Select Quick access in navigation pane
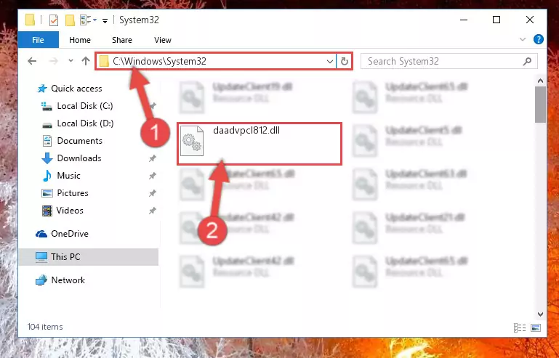This screenshot has height=358, width=559. click(76, 89)
